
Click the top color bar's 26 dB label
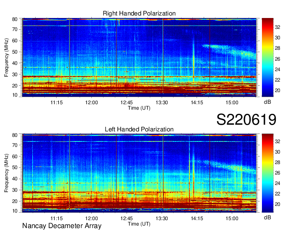[277, 59]
